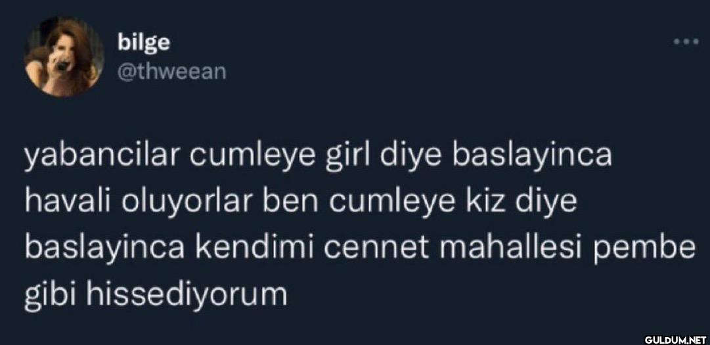Open the three-dot more options menu
The height and width of the screenshot is (345, 710).
(686, 42)
